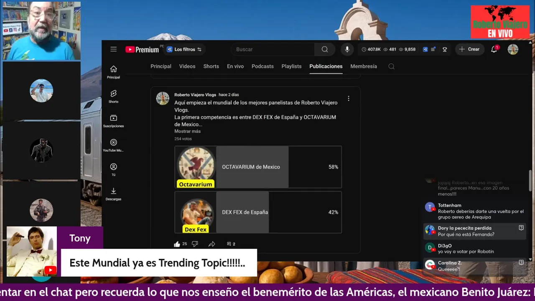Switch to the Membresía tab

coord(364,66)
